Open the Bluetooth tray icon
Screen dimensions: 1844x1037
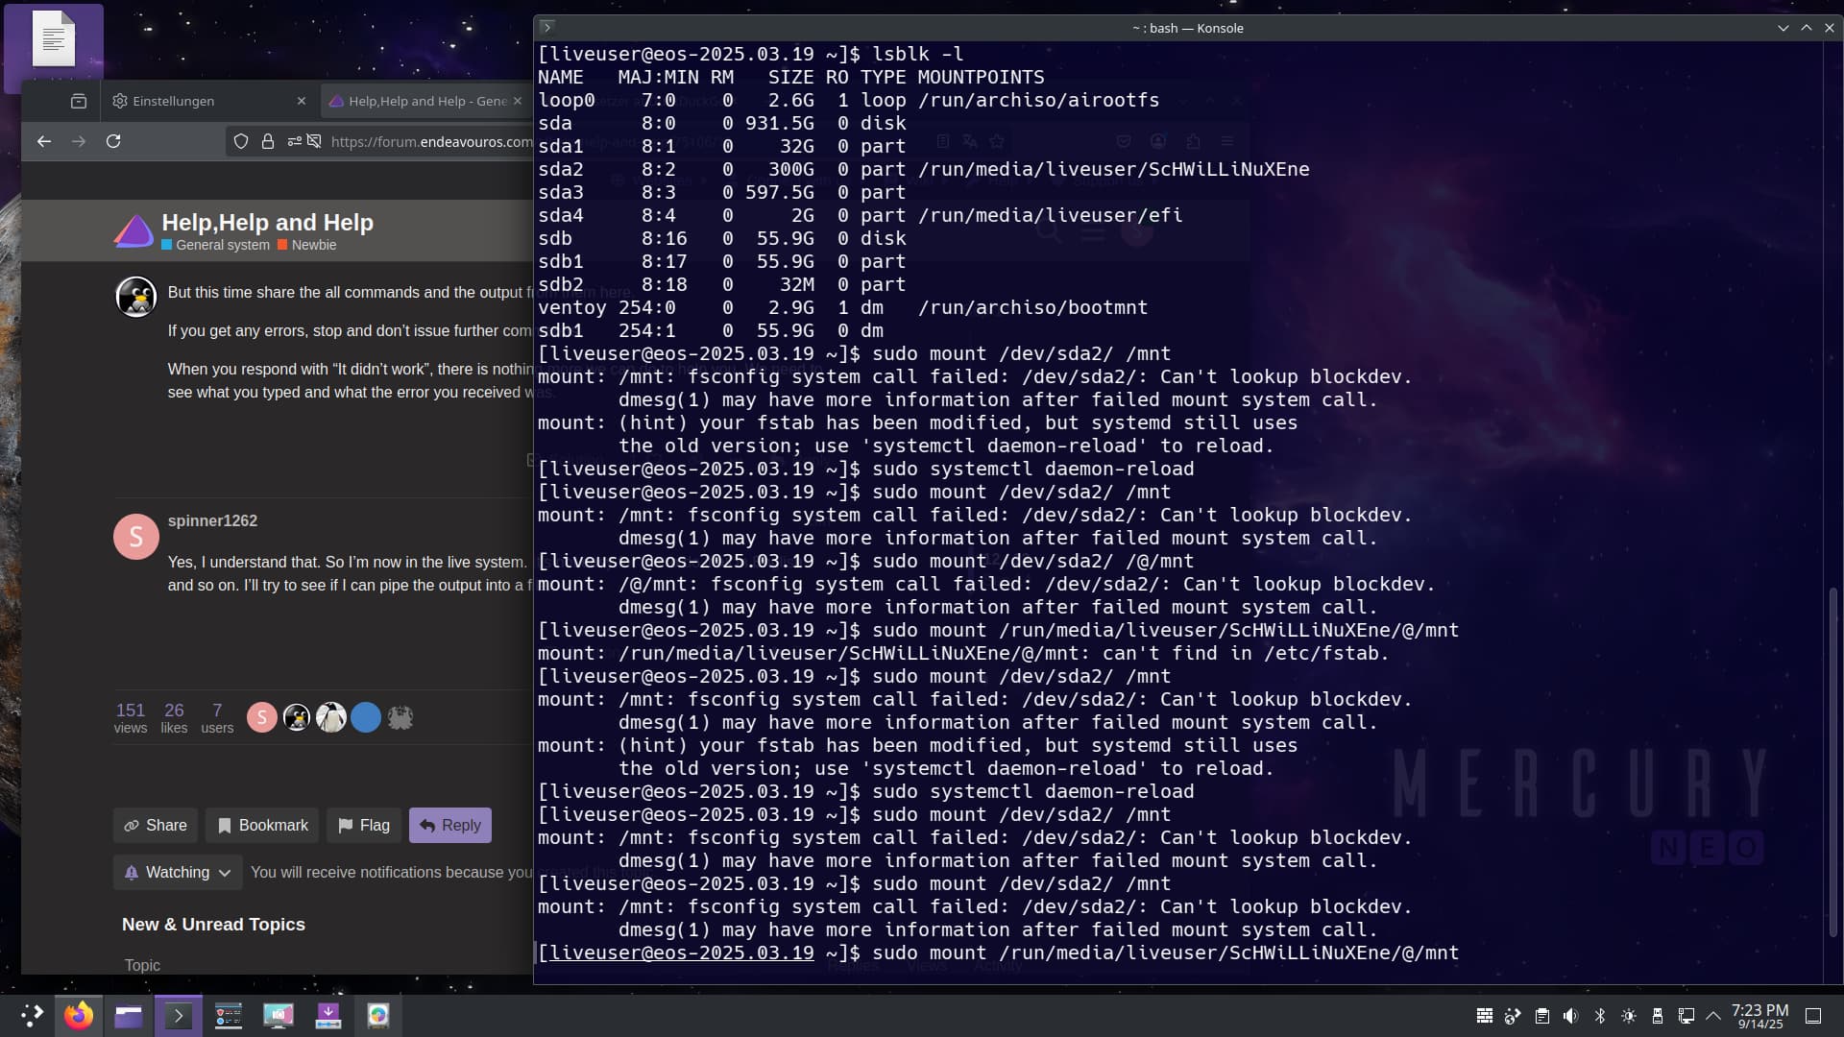1600,1015
